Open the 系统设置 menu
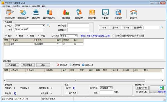Screen dimensions: 167x102 [36, 6]
